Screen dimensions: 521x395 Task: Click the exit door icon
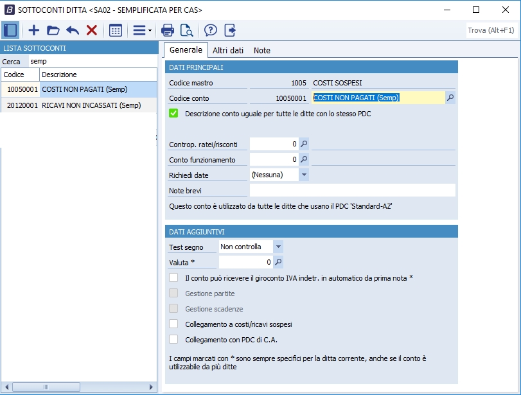pos(230,30)
